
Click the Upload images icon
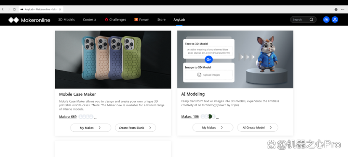199,75
